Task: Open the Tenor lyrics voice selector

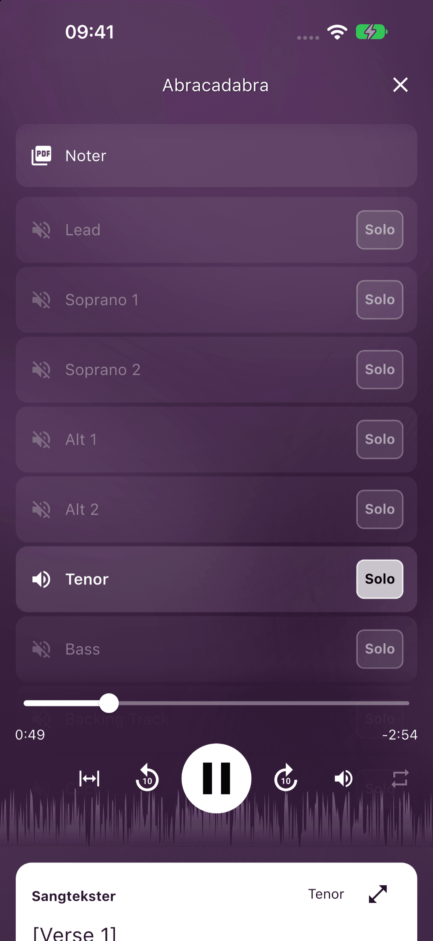Action: point(326,894)
